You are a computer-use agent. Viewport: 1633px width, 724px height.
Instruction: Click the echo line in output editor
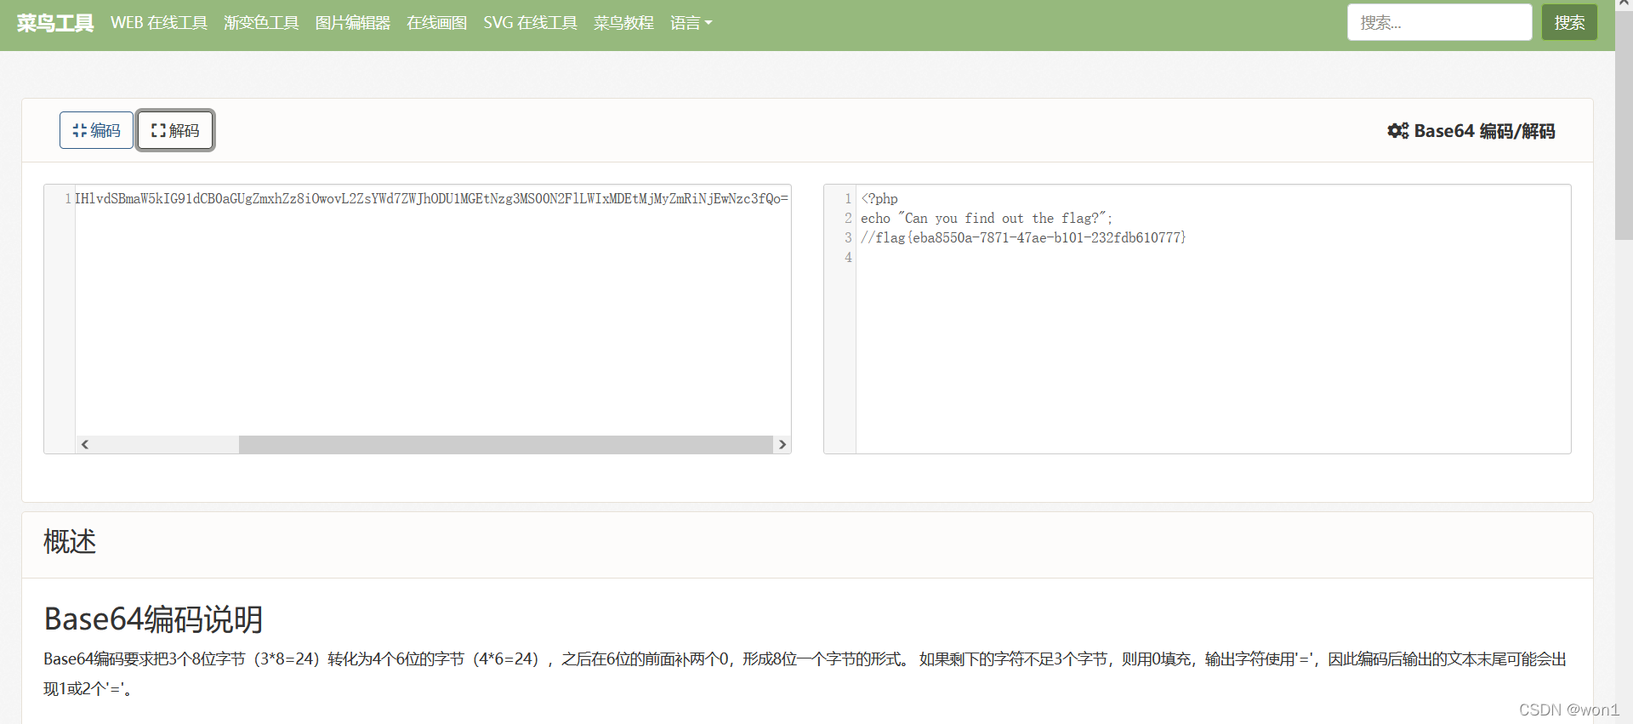tap(986, 219)
